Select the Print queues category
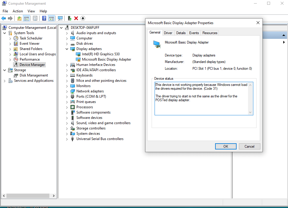The image size is (288, 208). (x=86, y=102)
